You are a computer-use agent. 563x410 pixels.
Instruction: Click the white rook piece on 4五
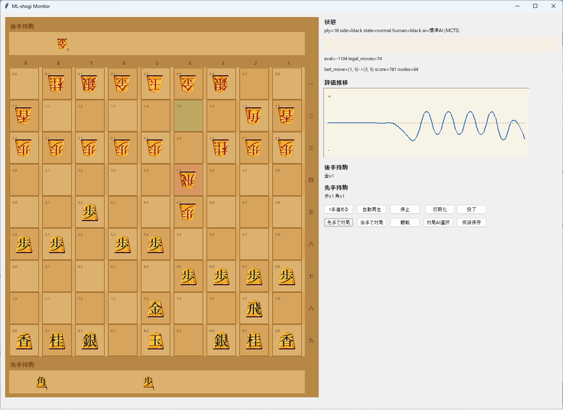tap(188, 212)
